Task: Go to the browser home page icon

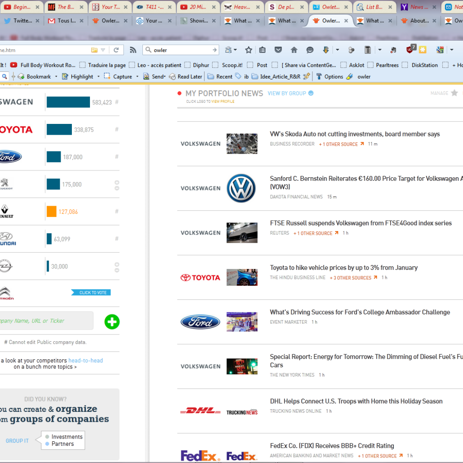Action: click(x=294, y=50)
